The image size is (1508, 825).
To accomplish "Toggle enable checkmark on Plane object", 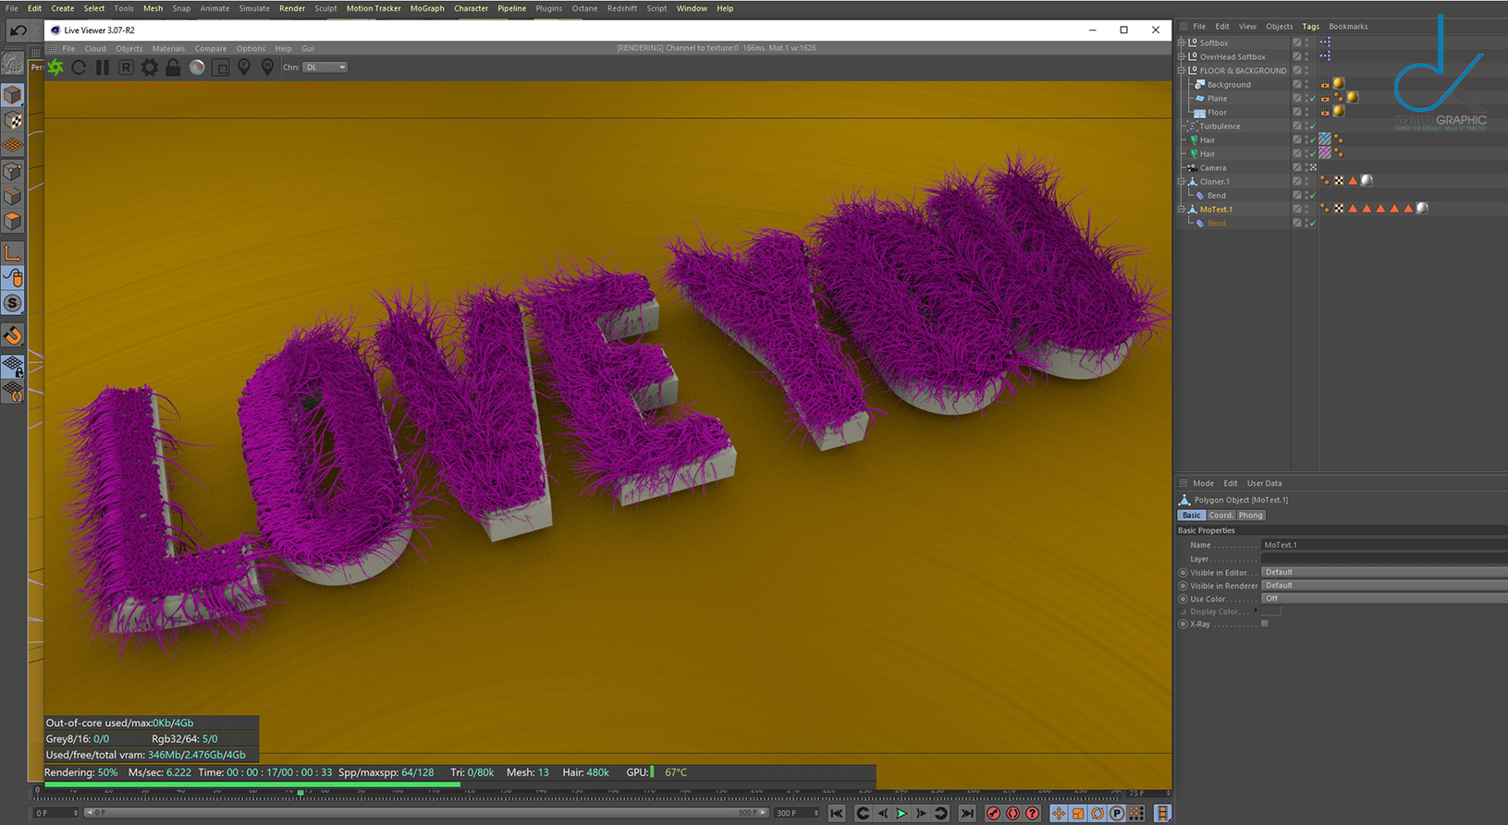I will (x=1312, y=99).
